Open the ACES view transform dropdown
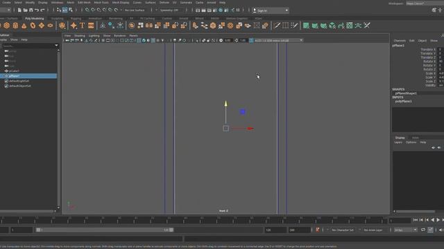 tap(279, 40)
